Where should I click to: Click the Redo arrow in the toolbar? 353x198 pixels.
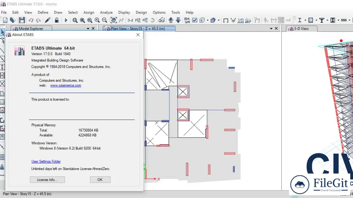click(x=39, y=20)
